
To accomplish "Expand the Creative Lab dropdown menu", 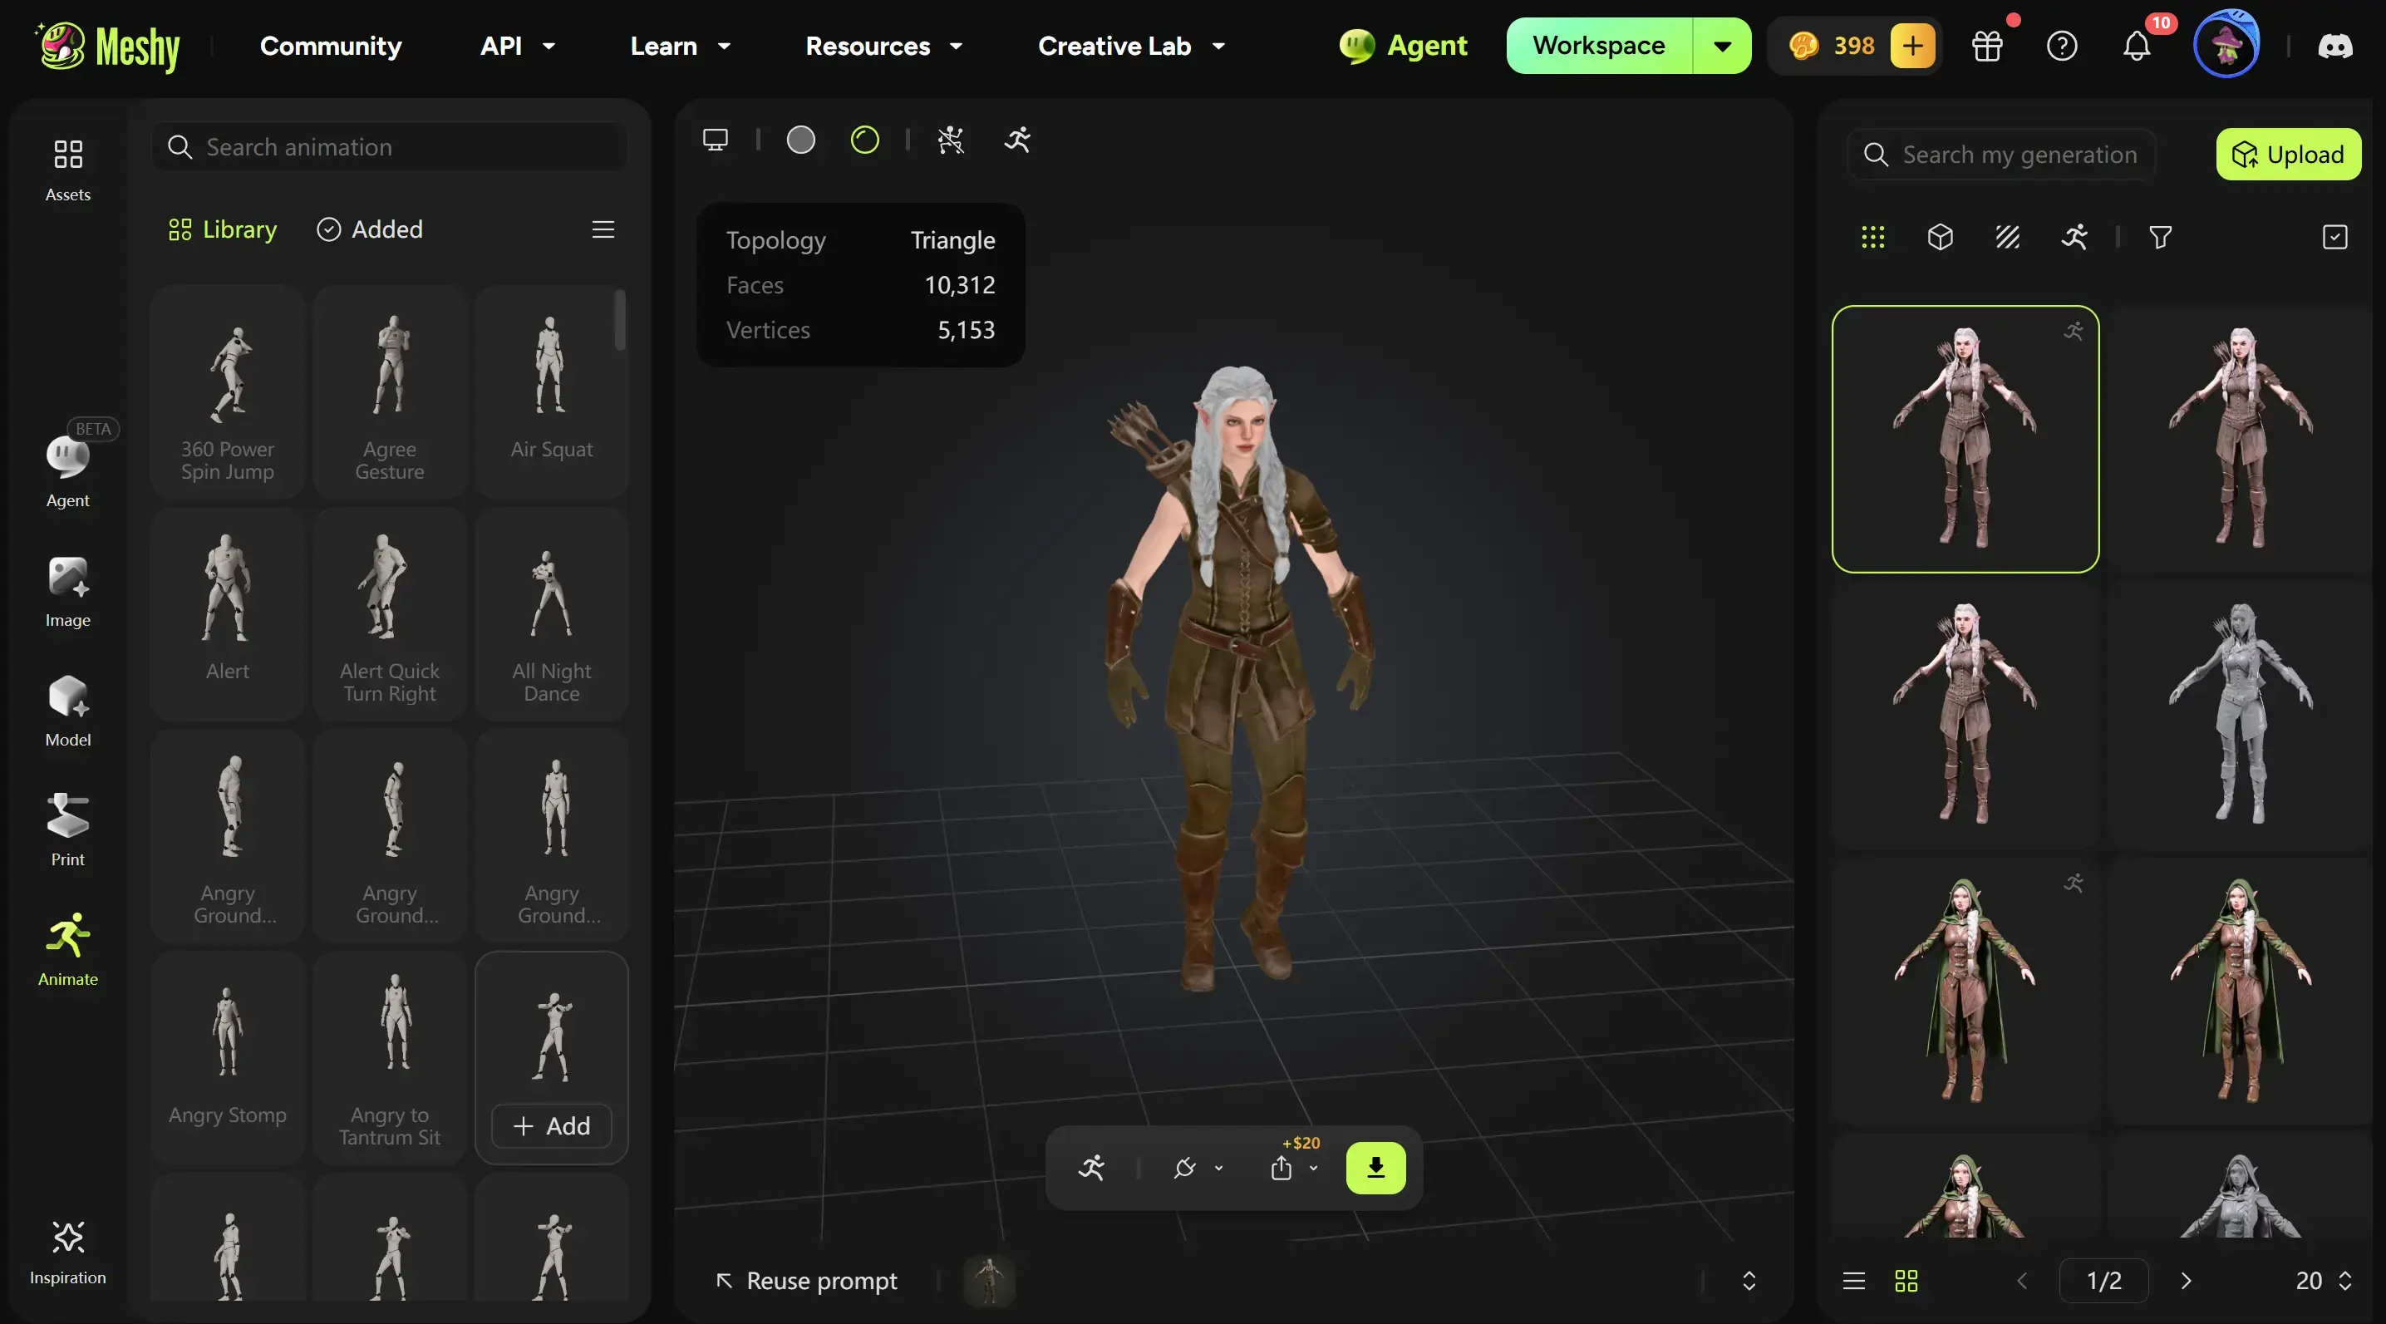I will tap(1219, 46).
